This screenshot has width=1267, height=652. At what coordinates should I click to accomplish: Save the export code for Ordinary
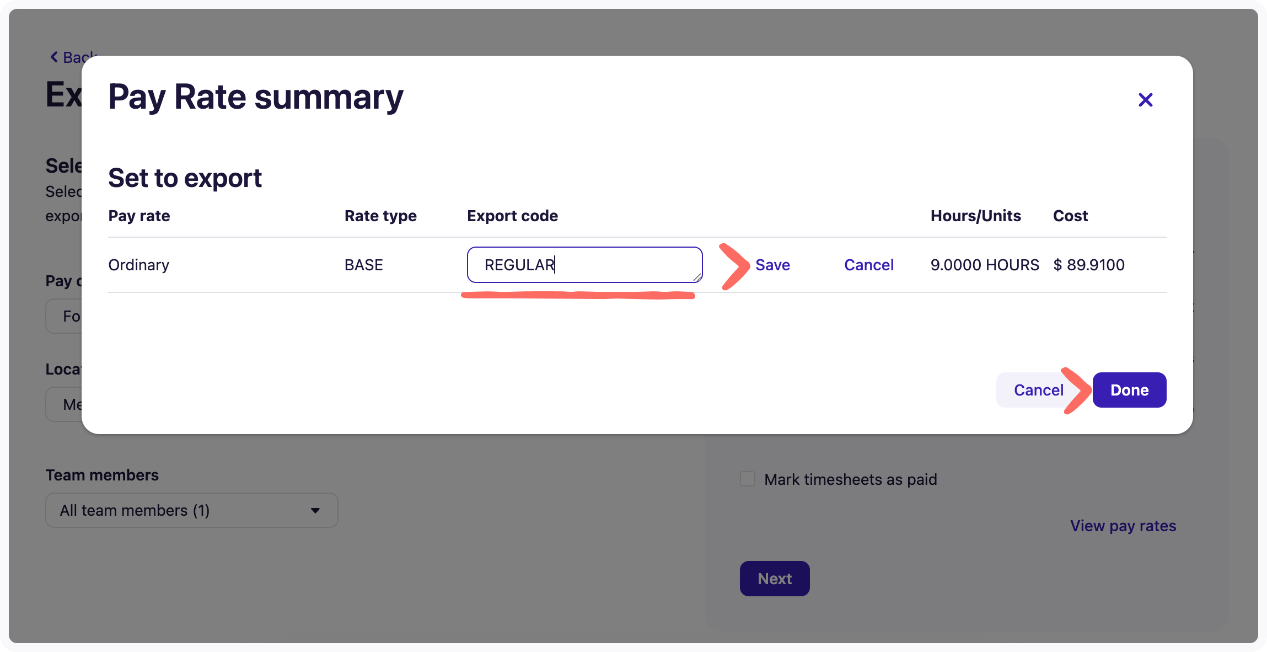[x=772, y=265]
